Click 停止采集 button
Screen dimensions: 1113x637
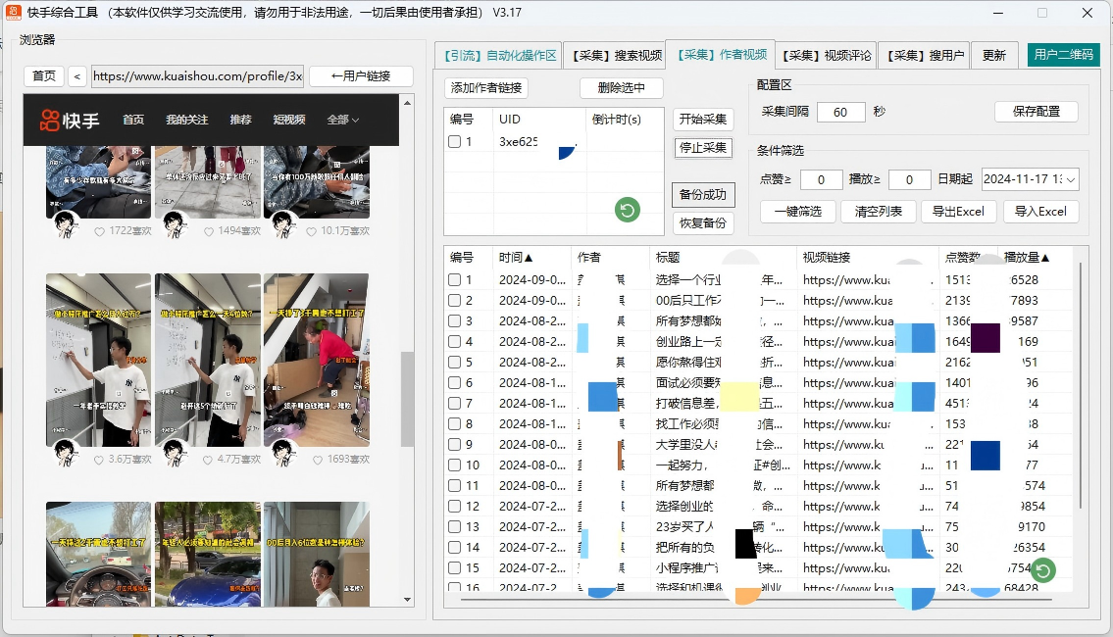click(703, 148)
